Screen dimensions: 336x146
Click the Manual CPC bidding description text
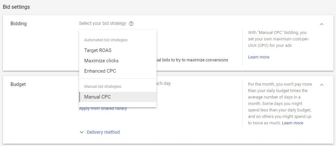point(279,39)
